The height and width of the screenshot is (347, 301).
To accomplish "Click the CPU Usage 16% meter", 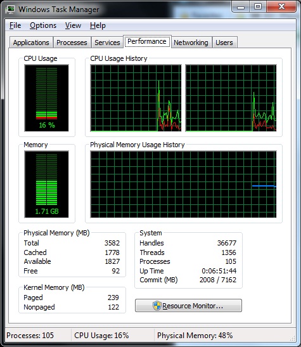I will [x=47, y=98].
